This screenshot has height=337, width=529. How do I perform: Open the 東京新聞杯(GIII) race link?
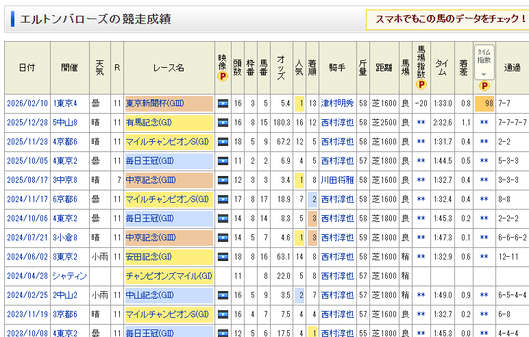159,103
